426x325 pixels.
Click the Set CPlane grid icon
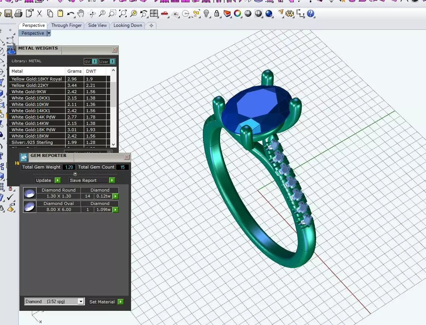click(x=175, y=14)
